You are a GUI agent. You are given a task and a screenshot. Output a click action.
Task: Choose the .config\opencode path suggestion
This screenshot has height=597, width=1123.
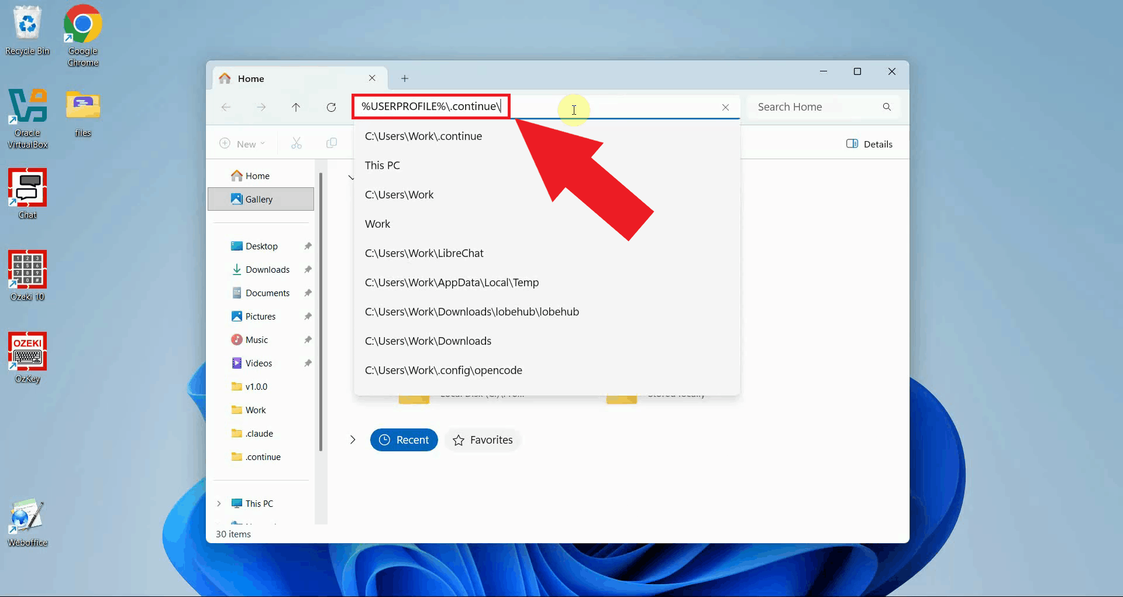click(x=547, y=370)
